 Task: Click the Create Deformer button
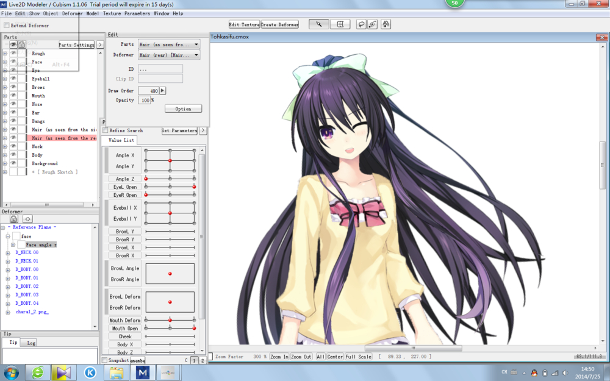coord(280,24)
